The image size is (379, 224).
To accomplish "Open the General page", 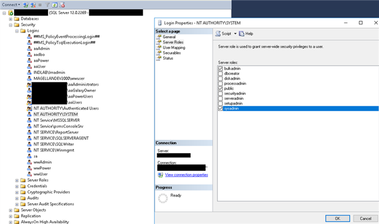I will (x=169, y=37).
